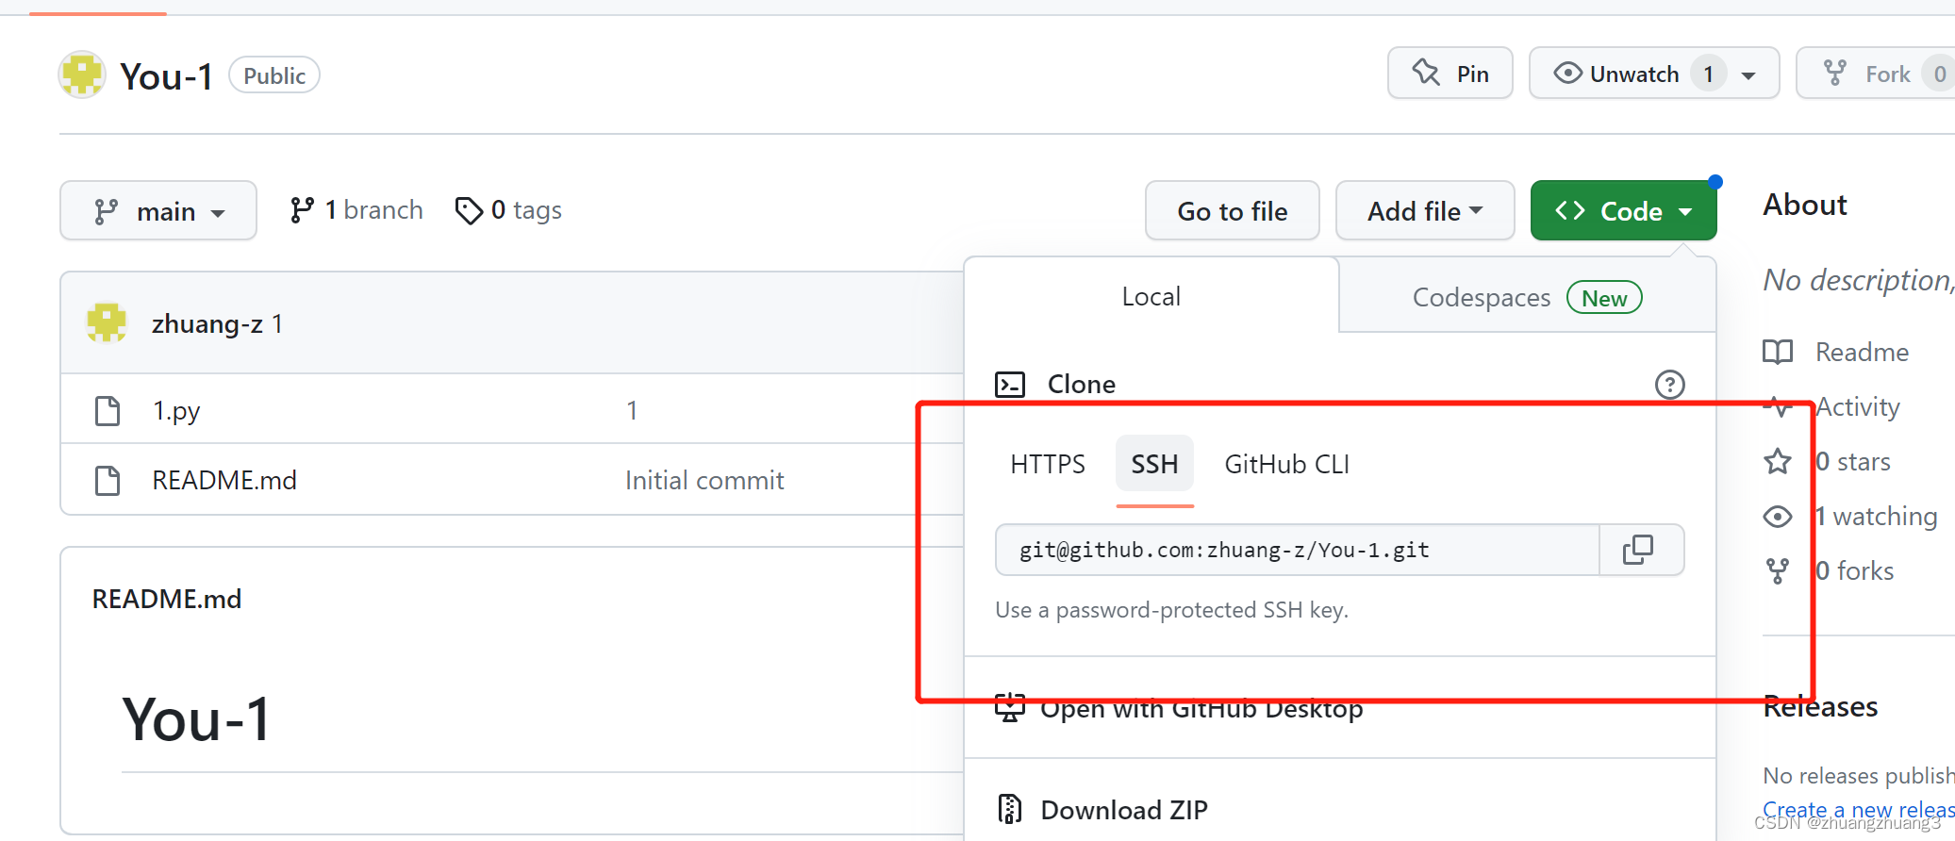Toggle the green Code dropdown button
Image resolution: width=1955 pixels, height=841 pixels.
(1623, 210)
